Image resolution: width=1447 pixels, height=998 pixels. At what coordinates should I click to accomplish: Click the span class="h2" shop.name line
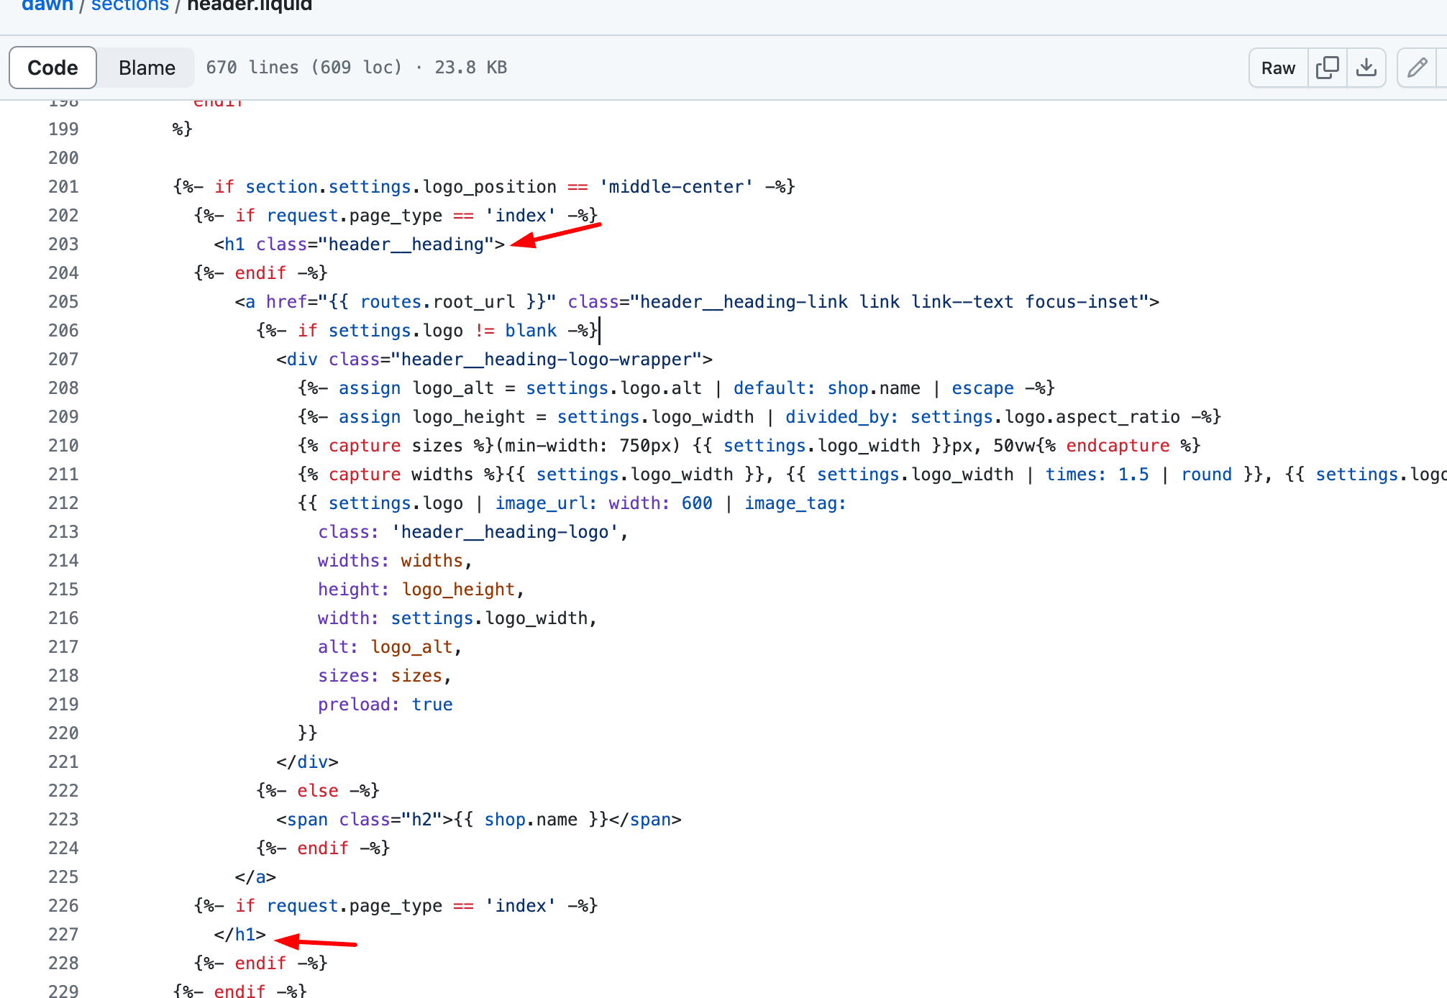(x=478, y=820)
